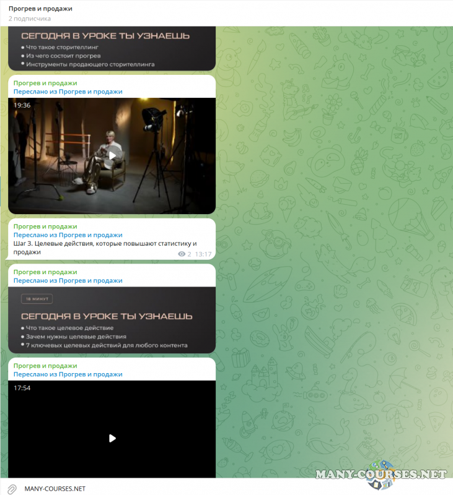Click the 16 минут badge on the lesson card

[38, 299]
